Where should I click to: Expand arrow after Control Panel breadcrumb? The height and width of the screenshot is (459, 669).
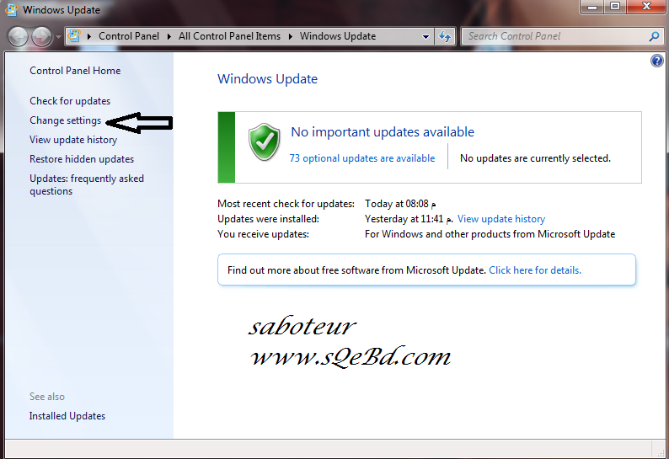(169, 36)
